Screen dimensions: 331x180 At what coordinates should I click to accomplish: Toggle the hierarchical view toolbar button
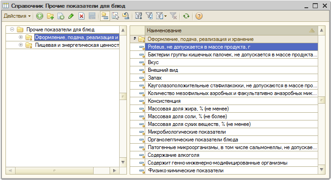tap(105, 16)
